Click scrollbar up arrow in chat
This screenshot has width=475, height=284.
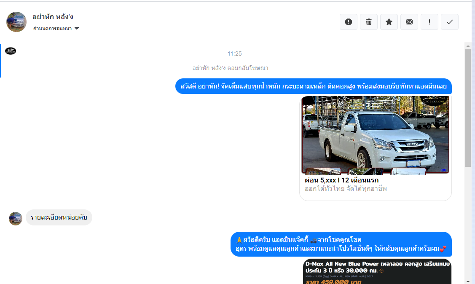click(x=468, y=46)
